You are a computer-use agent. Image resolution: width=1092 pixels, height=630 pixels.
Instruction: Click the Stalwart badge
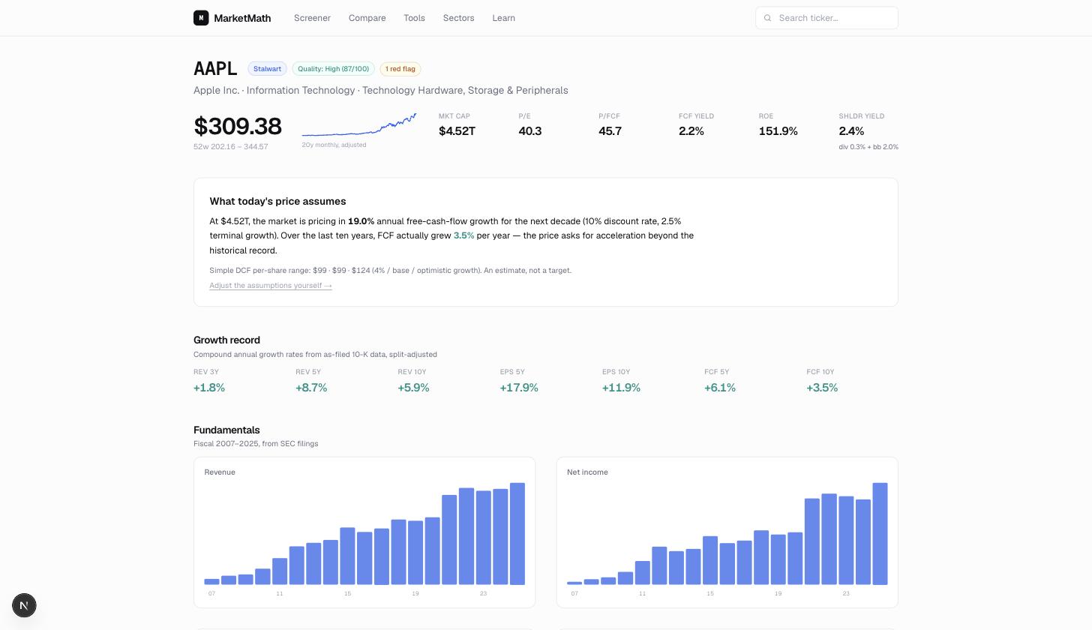pos(267,69)
